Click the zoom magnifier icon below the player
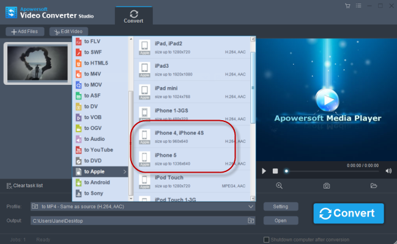Screen dimensions: 397x244 [280, 185]
